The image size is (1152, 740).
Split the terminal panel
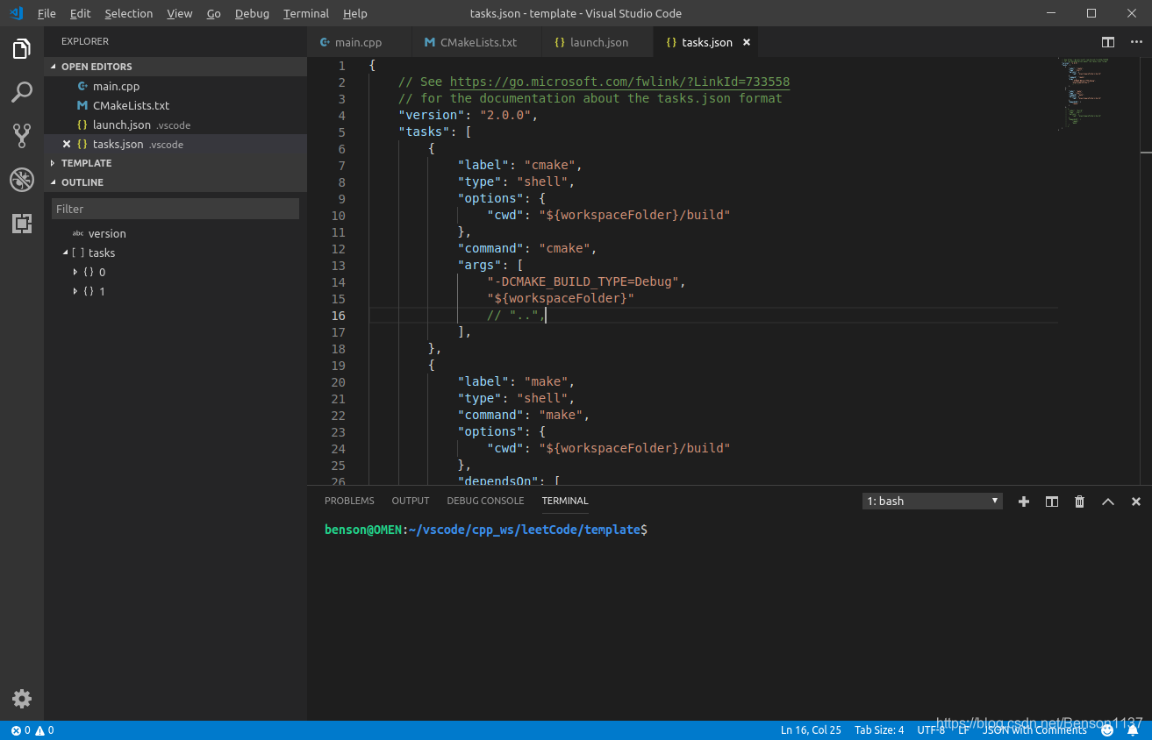[1051, 502]
